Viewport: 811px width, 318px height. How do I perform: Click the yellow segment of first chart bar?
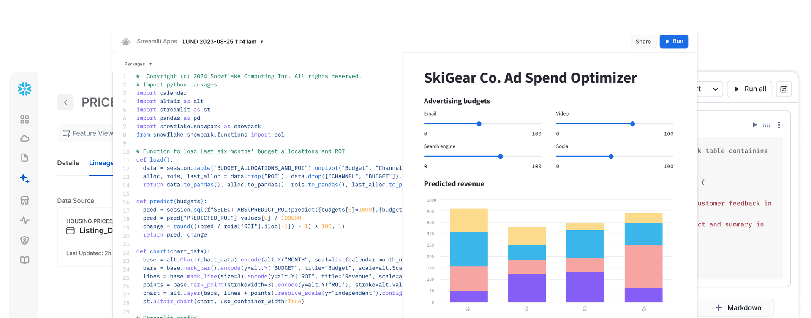[469, 220]
